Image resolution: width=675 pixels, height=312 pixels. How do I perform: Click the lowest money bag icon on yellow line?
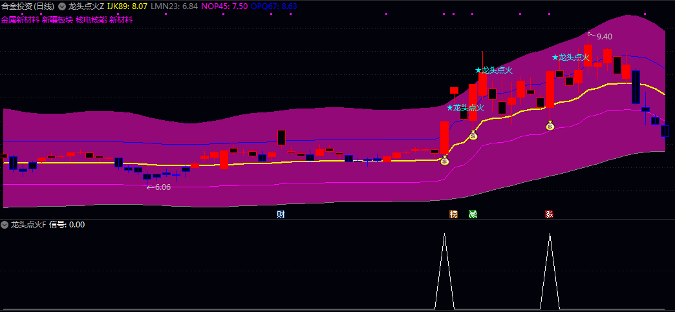click(445, 160)
